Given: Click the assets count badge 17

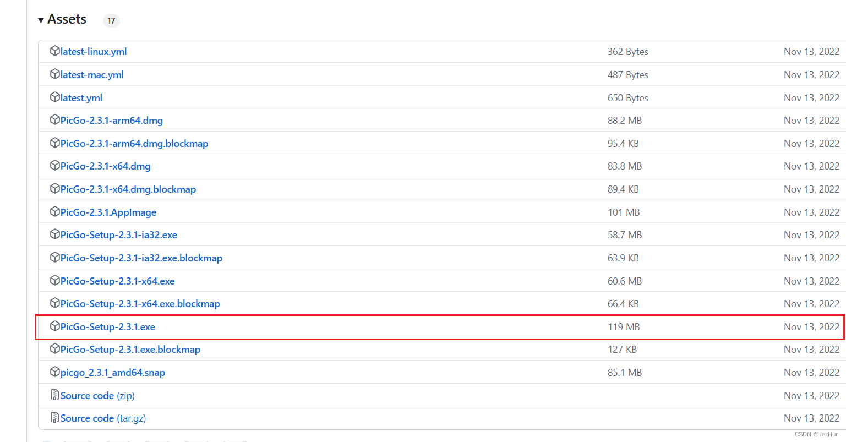Looking at the screenshot, I should (x=111, y=20).
